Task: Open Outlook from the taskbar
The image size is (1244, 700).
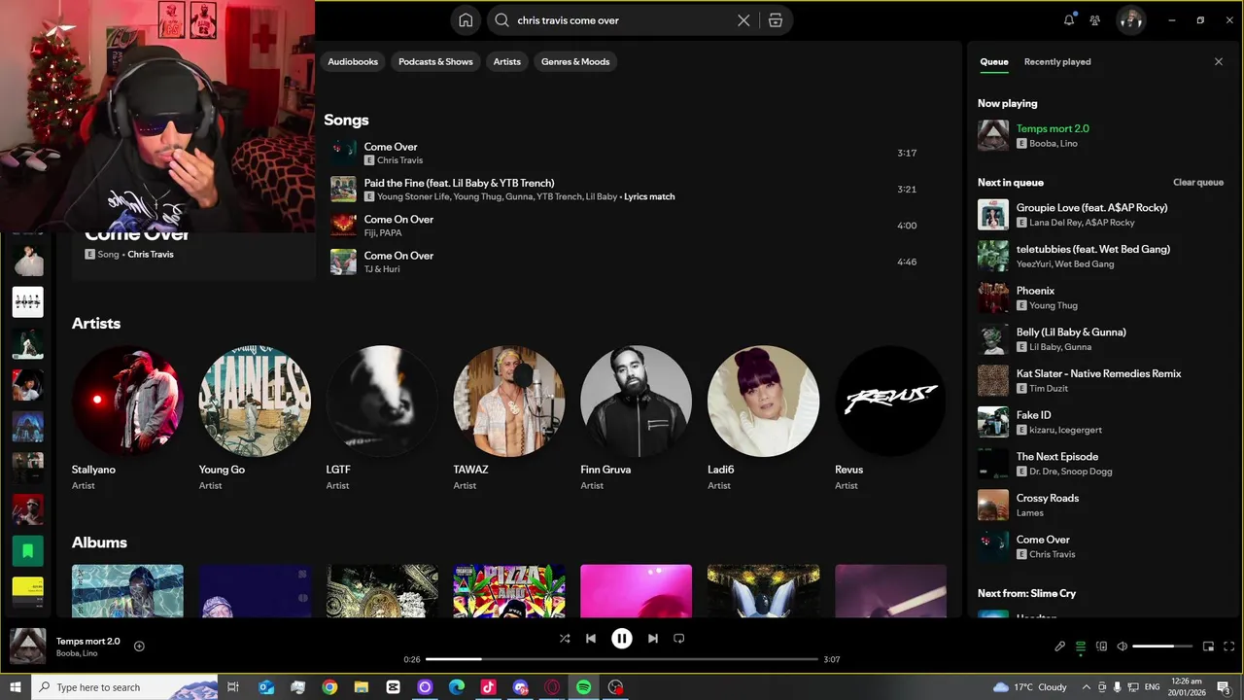Action: [x=266, y=687]
